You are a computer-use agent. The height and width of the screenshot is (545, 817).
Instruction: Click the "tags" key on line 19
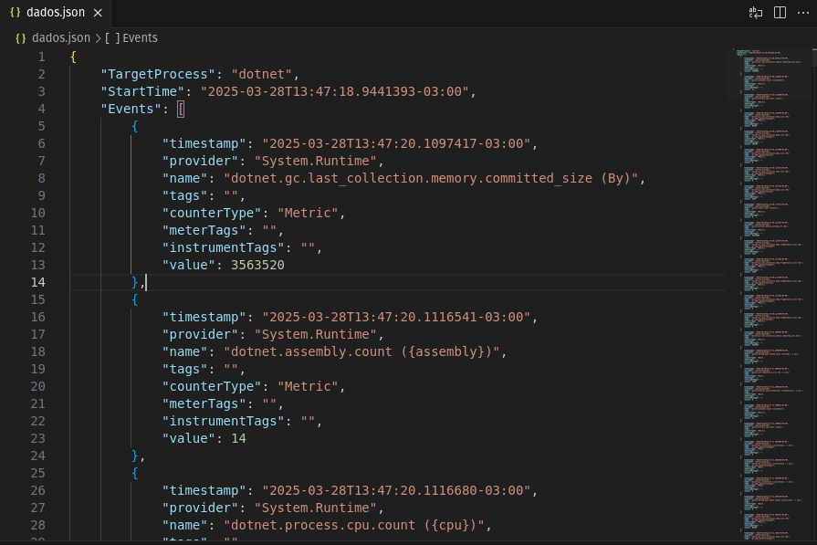click(x=184, y=369)
